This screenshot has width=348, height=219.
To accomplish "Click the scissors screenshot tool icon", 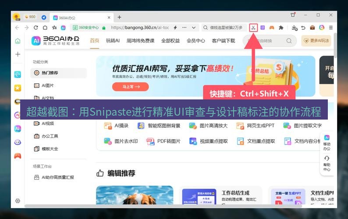I will pos(253,28).
